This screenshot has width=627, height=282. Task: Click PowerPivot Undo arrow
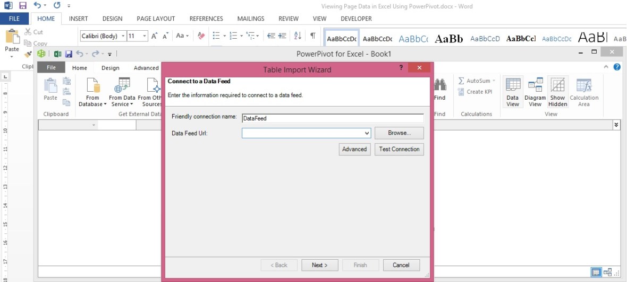point(80,54)
